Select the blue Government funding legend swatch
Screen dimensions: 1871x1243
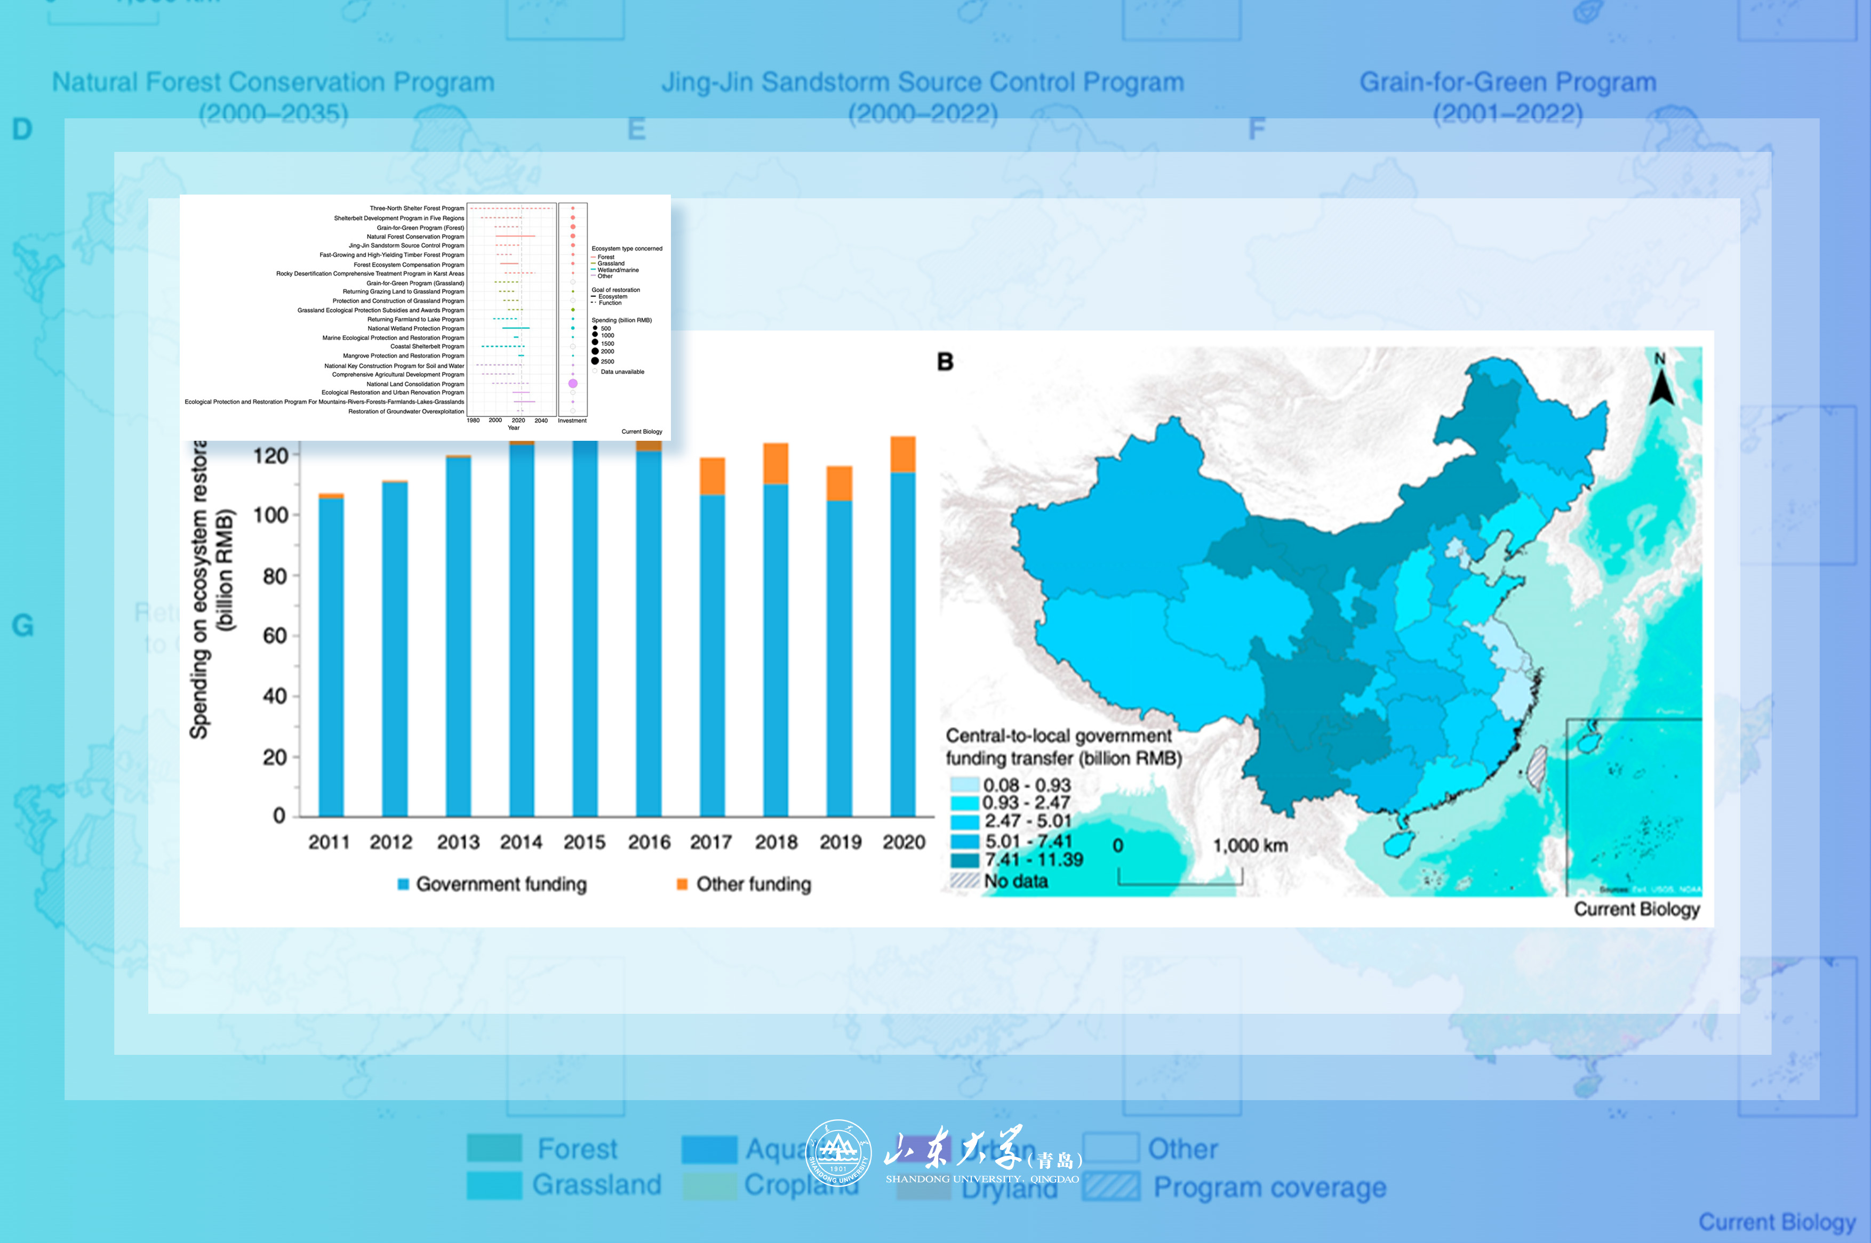(403, 884)
